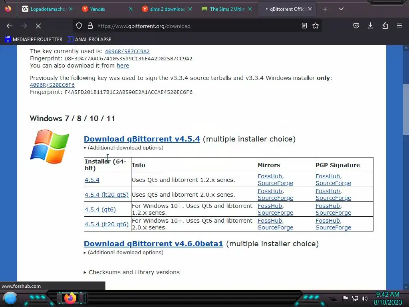Open volume speaker tray icon
This screenshot has width=409, height=307.
click(x=365, y=298)
